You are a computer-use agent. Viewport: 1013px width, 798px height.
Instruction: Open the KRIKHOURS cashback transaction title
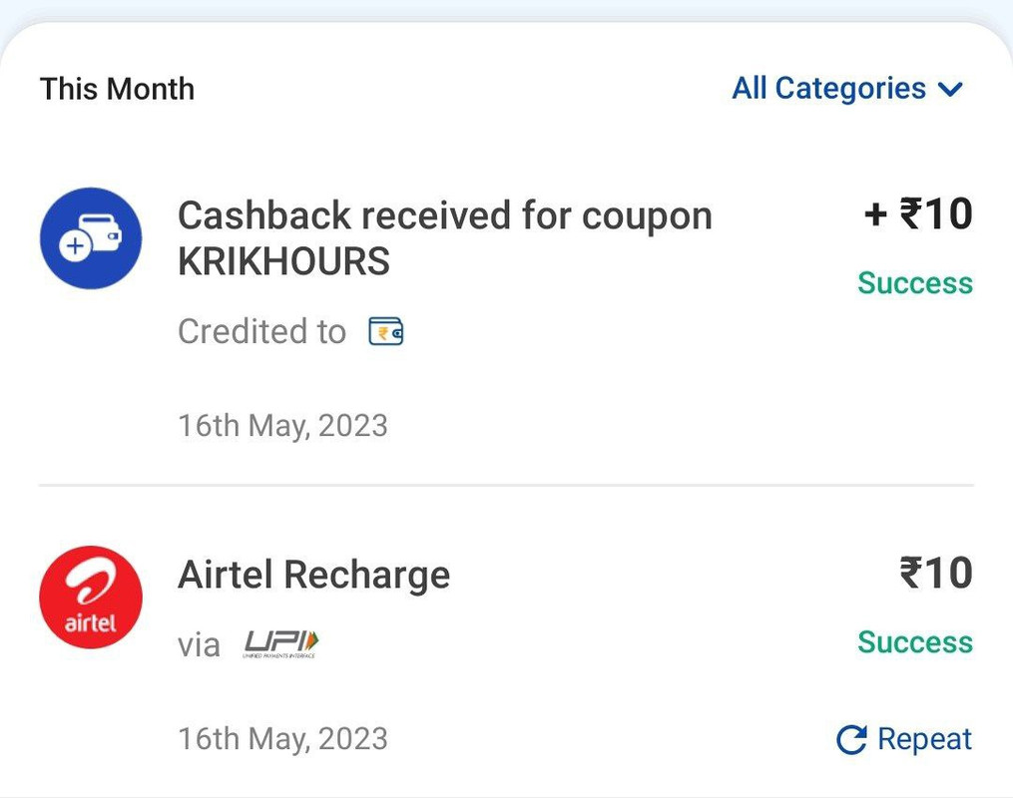[444, 238]
